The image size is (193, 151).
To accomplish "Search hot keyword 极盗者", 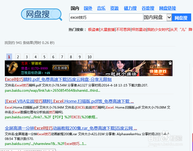I will coord(93,30).
